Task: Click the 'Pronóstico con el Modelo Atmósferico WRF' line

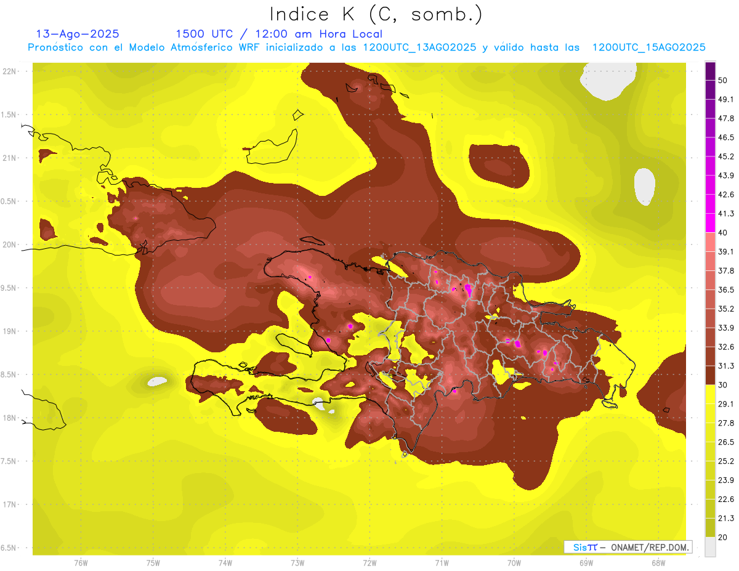Action: click(x=366, y=47)
